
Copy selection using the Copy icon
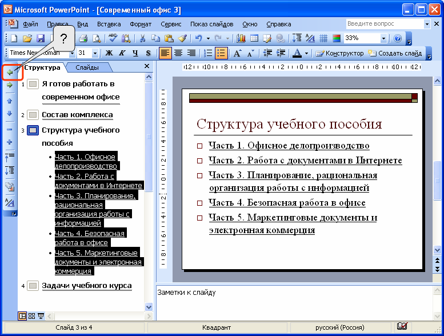click(155, 38)
